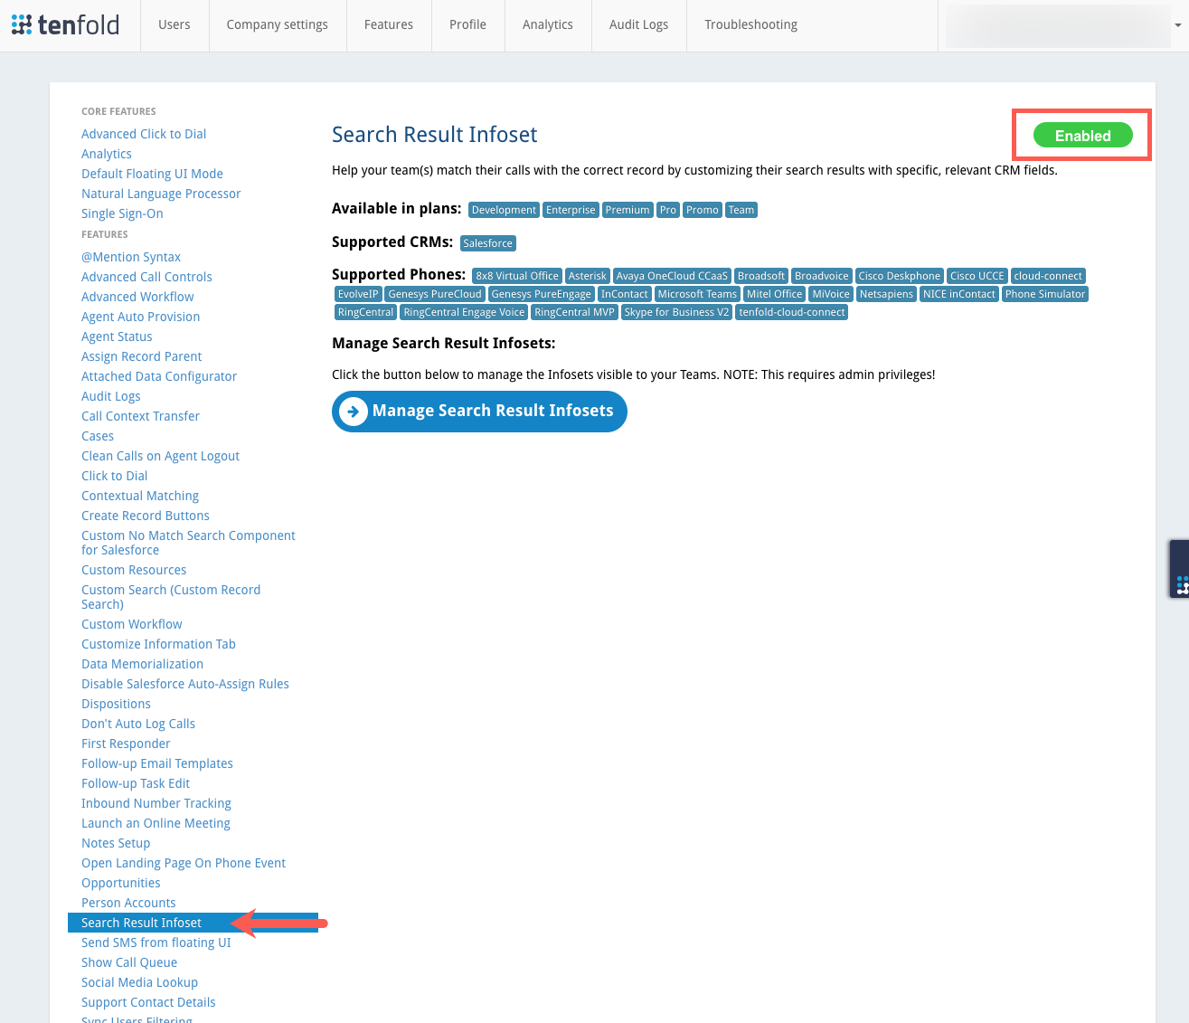Viewport: 1189px width, 1023px height.
Task: Open Attached Data Configurator feature
Action: [159, 376]
